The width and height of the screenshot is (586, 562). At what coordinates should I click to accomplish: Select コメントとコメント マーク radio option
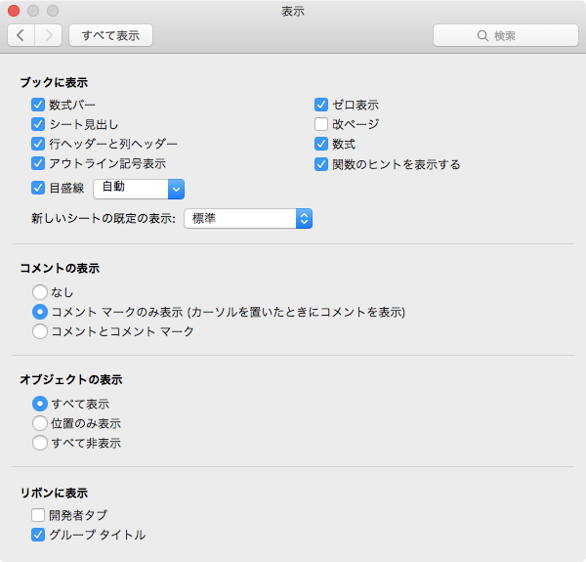(40, 331)
